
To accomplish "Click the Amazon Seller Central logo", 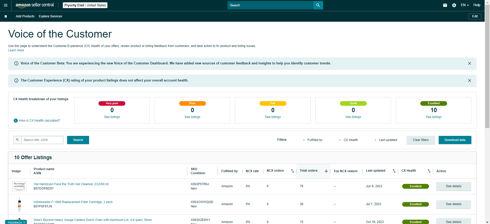I will point(35,5).
